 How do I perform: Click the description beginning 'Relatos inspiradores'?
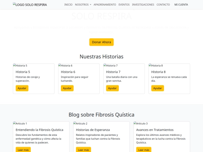pyautogui.click(x=98, y=139)
